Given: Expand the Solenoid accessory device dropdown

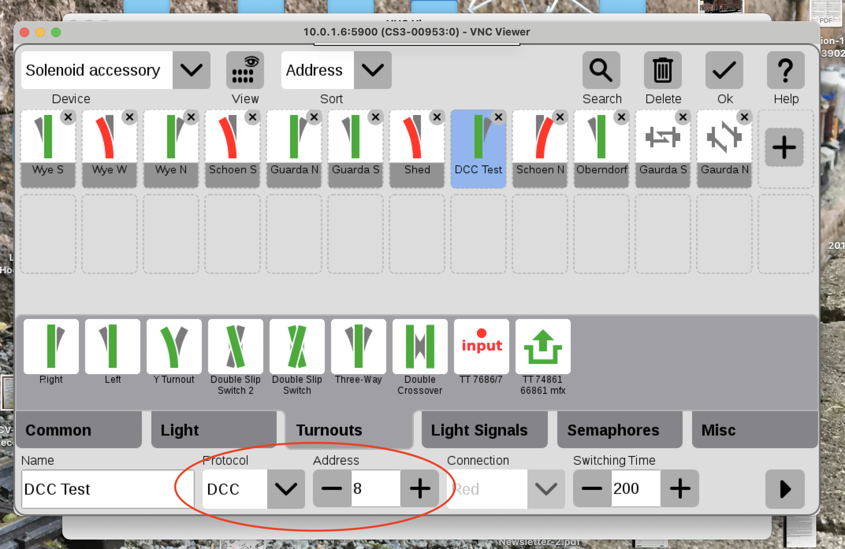Looking at the screenshot, I should (192, 70).
